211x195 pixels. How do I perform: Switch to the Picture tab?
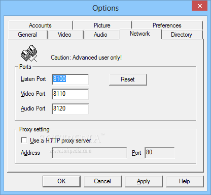[x=102, y=25]
